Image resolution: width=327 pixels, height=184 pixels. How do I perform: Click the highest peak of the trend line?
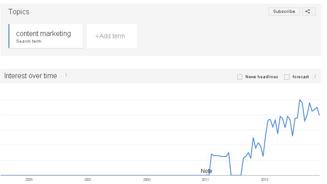299,100
